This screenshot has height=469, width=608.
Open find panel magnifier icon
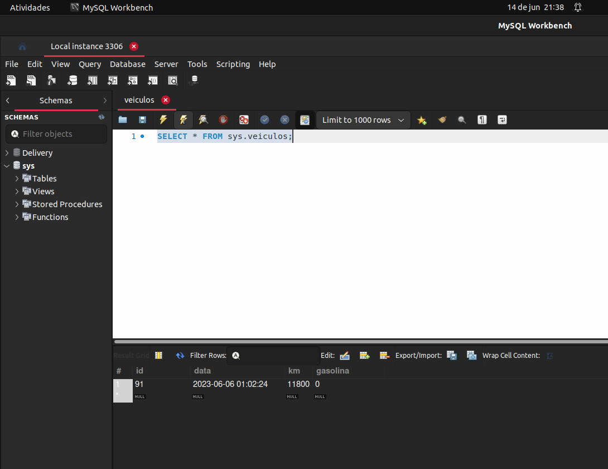coord(462,120)
